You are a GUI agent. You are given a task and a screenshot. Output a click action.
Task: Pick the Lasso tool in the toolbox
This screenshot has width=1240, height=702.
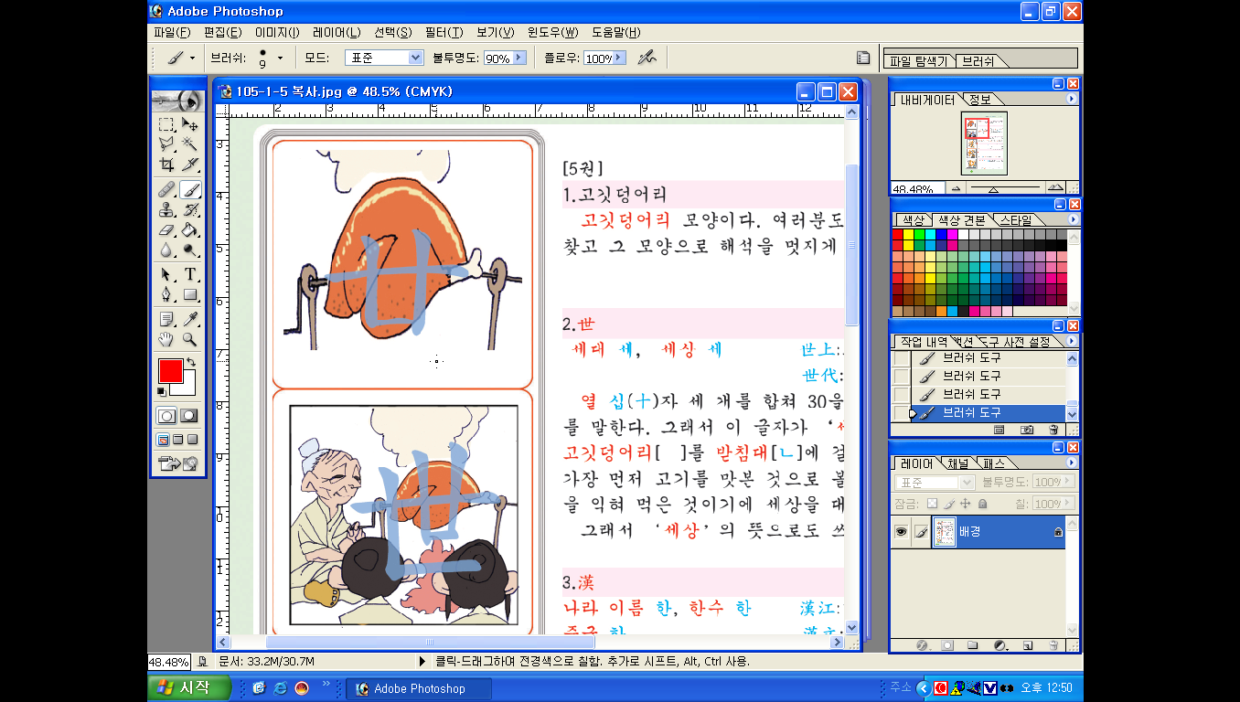[166, 144]
